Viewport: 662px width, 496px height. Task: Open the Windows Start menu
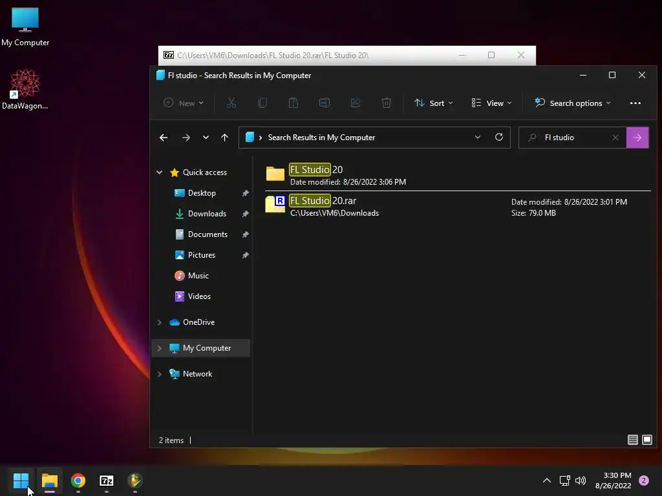click(21, 480)
